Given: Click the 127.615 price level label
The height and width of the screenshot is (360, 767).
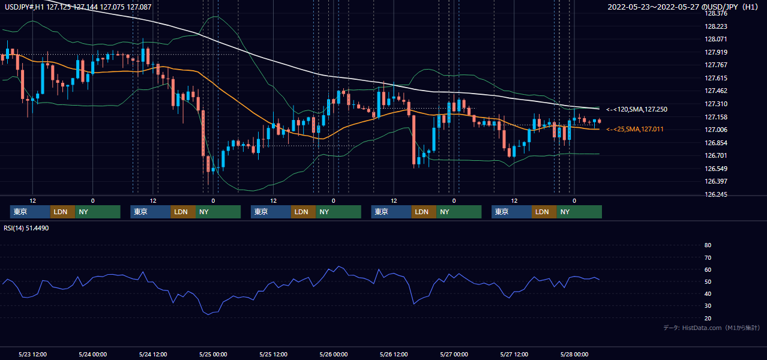Looking at the screenshot, I should [716, 78].
